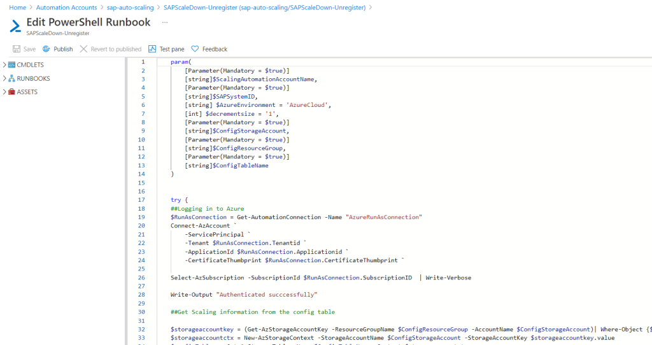Click the Publish button label
This screenshot has height=345, width=652.
click(63, 49)
